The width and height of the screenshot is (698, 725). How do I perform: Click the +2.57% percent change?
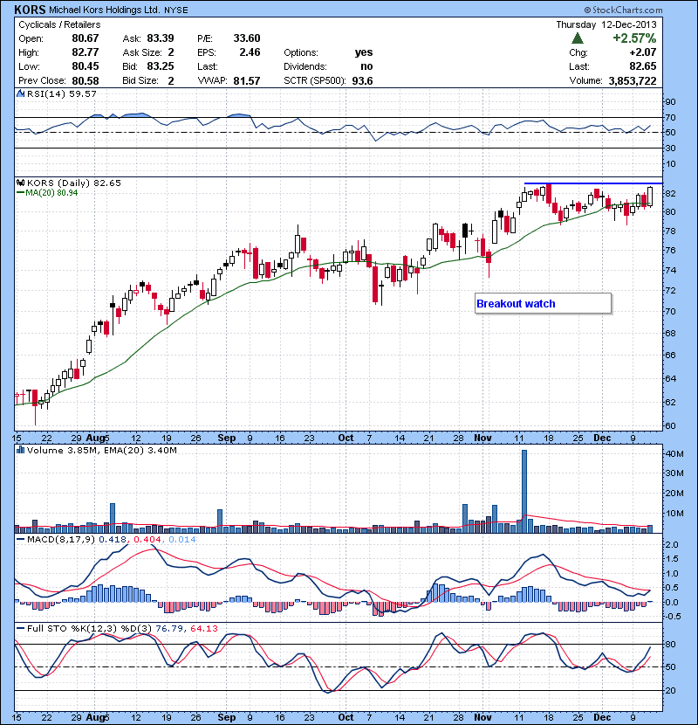click(x=634, y=38)
